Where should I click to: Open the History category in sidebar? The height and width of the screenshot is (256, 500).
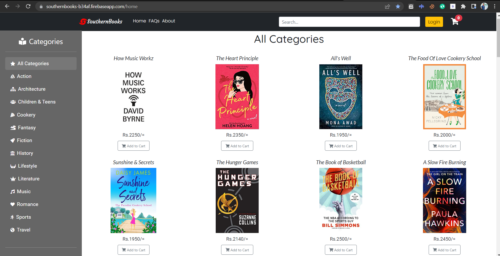pyautogui.click(x=25, y=153)
